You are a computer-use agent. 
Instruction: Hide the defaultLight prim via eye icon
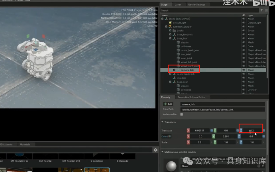[x=244, y=23]
